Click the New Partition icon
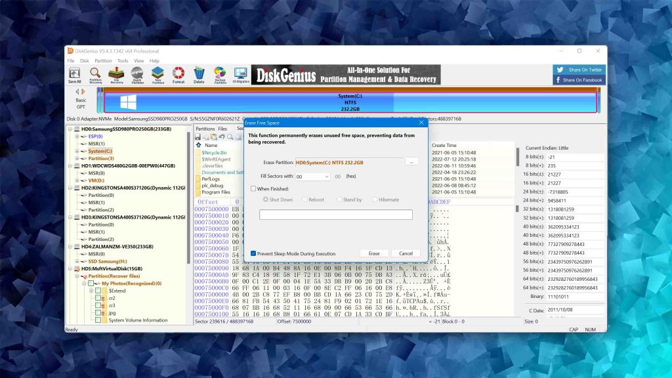Screen dimensions: 672x378 click(157, 75)
